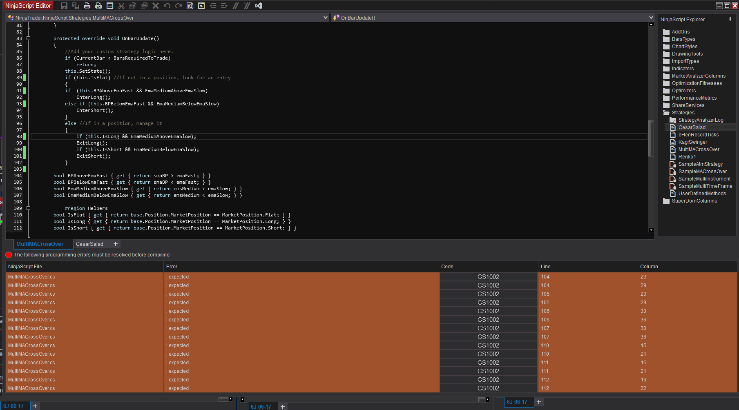This screenshot has width=739, height=410.
Task: Click the comment selected lines icon
Action: tap(236, 6)
